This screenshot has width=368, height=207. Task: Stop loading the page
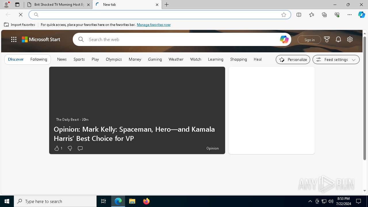coord(21,15)
